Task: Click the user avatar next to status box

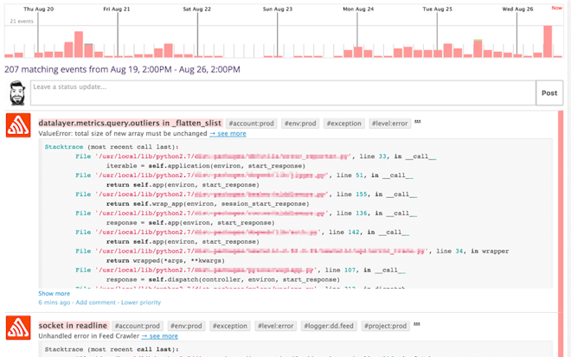Action: tap(16, 92)
